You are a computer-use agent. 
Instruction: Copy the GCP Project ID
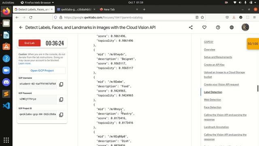(61, 115)
